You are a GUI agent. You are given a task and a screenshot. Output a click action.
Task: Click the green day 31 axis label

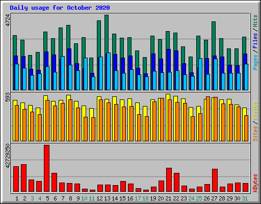(x=245, y=198)
